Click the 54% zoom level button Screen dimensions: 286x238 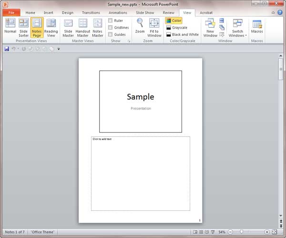pos(222,232)
